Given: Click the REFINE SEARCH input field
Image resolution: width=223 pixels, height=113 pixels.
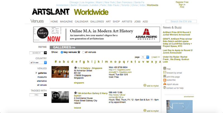Looking at the screenshot, I should point(37,53).
